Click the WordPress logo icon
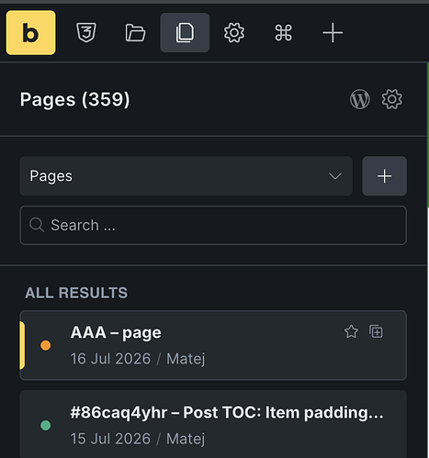Viewport: 429px width, 458px height. pos(360,99)
